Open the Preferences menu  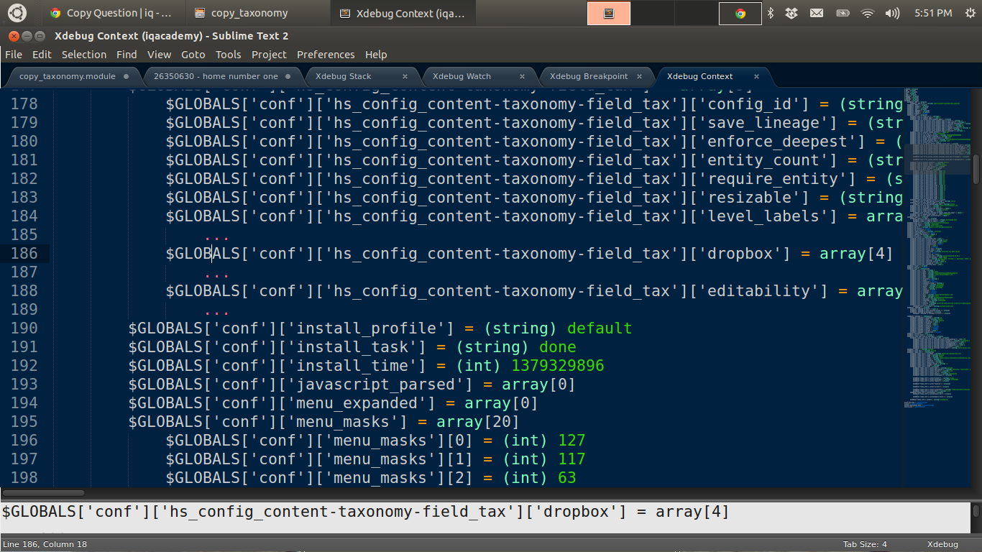326,55
